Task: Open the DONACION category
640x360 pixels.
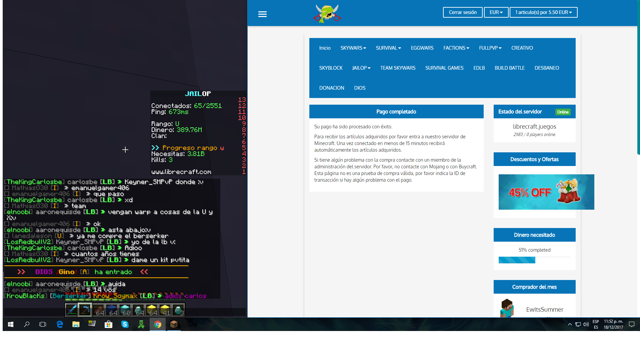Action: click(332, 88)
